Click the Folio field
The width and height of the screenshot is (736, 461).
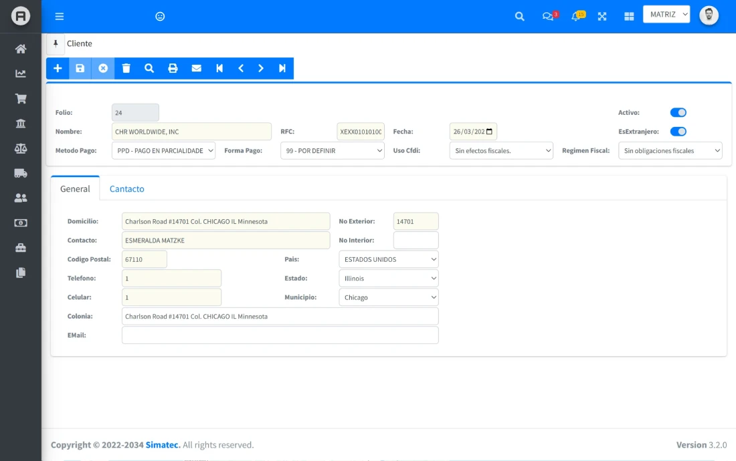[135, 113]
